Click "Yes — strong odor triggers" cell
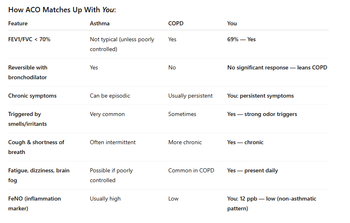350x223 pixels. (x=262, y=114)
